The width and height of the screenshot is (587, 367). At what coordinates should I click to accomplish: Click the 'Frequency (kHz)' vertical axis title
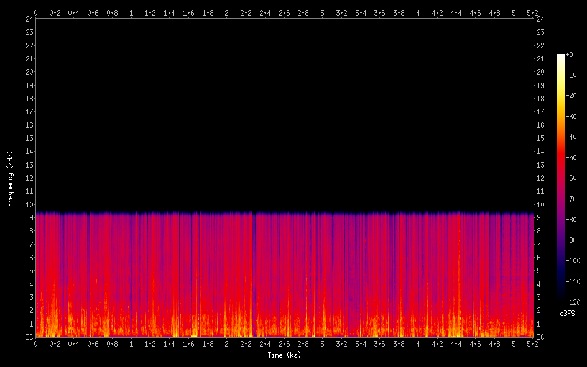click(10, 178)
